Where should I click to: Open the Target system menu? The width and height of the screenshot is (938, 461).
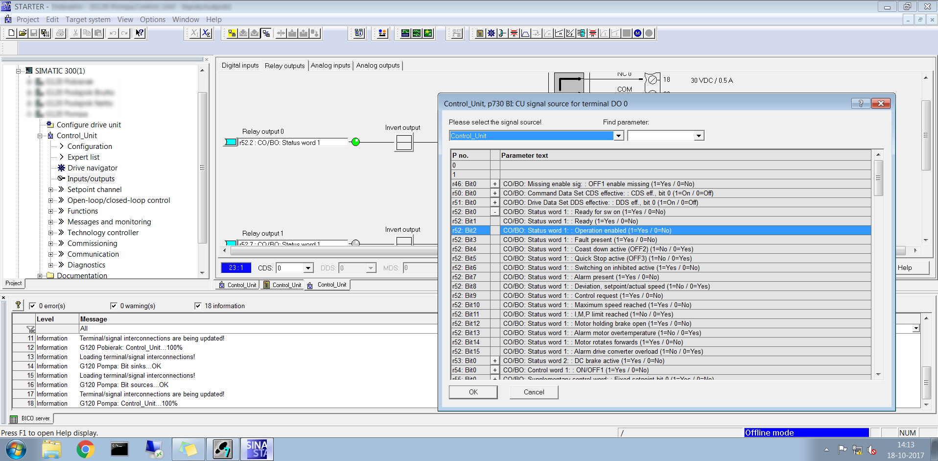coord(88,20)
